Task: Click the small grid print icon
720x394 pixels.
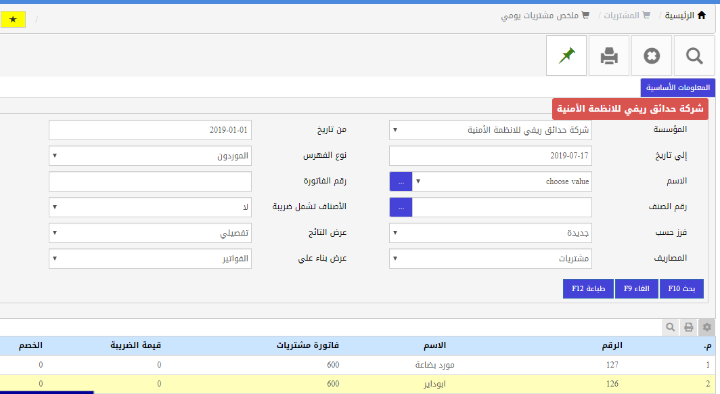Action: coord(689,327)
